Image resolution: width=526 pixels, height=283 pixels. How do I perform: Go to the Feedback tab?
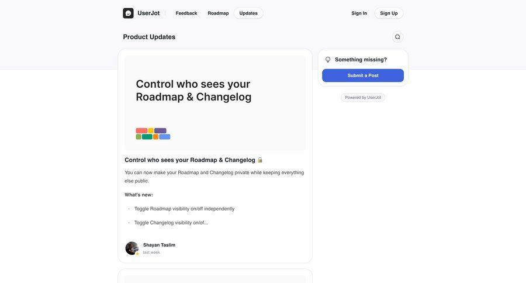[x=186, y=13]
